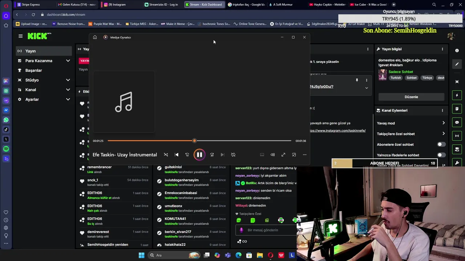Click the pin icon on pinned message
The width and height of the screenshot is (465, 261).
357,80
